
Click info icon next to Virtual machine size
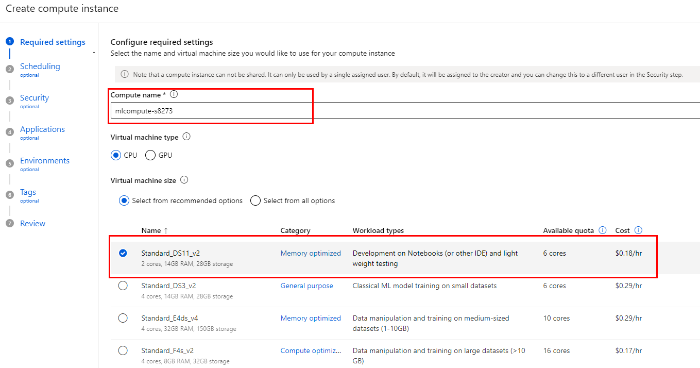[x=184, y=180]
